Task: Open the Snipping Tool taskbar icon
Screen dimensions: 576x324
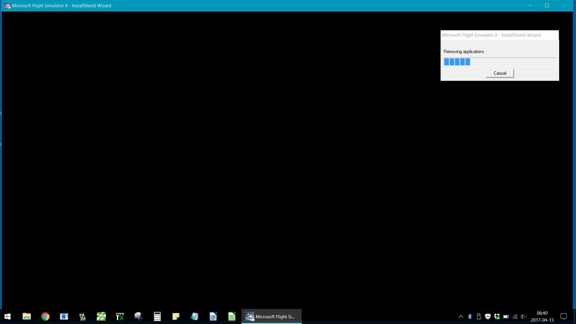Action: tap(138, 316)
